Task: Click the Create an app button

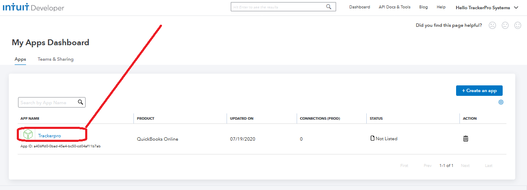Action: [x=479, y=90]
